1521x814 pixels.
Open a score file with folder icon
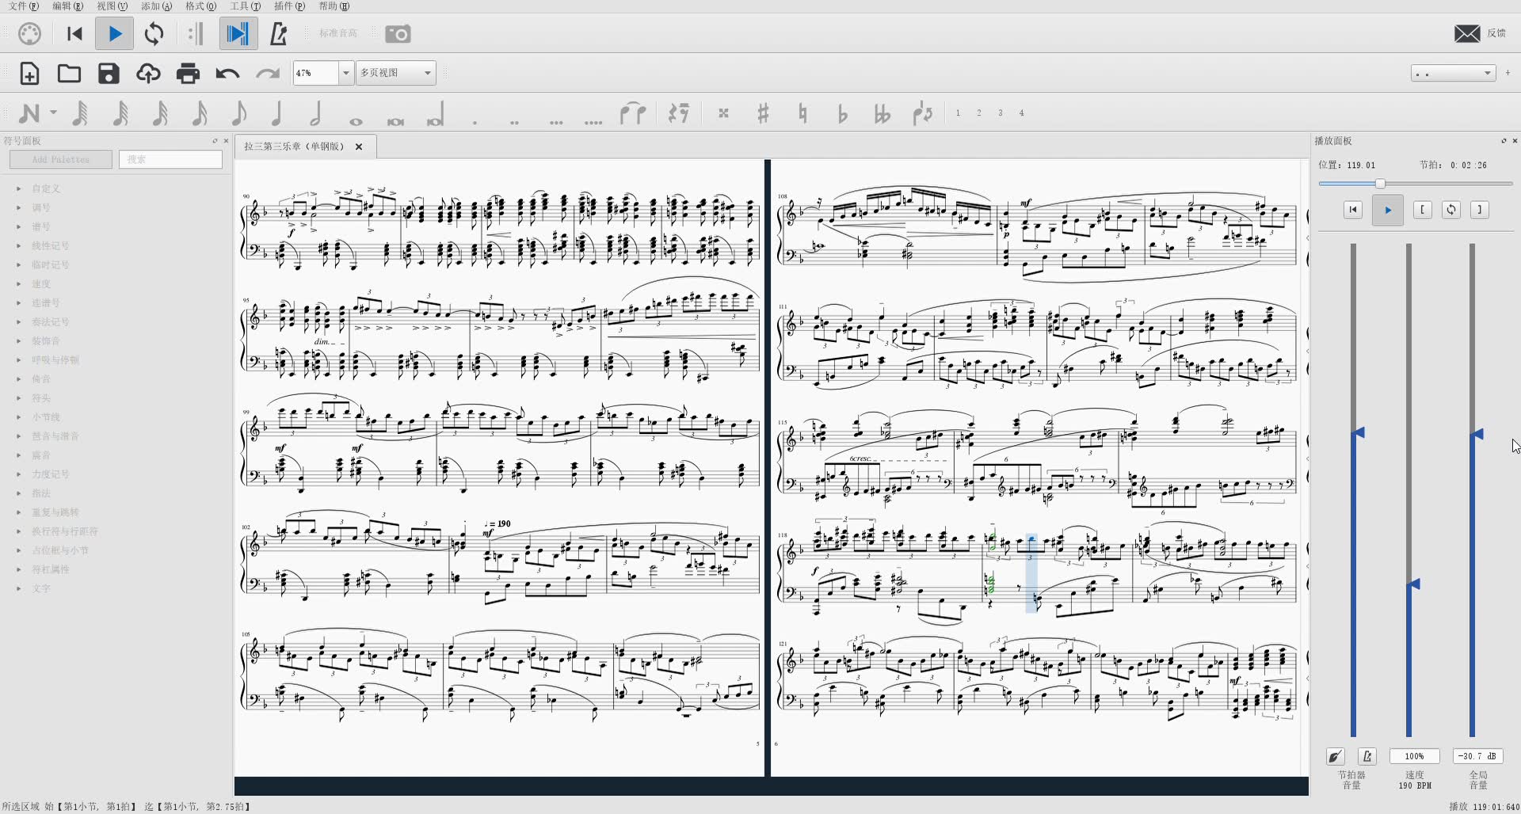69,74
